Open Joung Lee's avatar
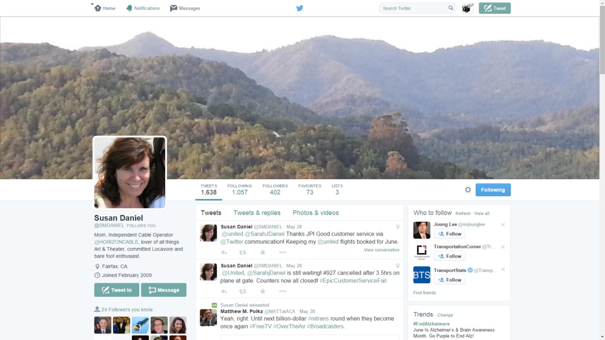 click(x=422, y=230)
